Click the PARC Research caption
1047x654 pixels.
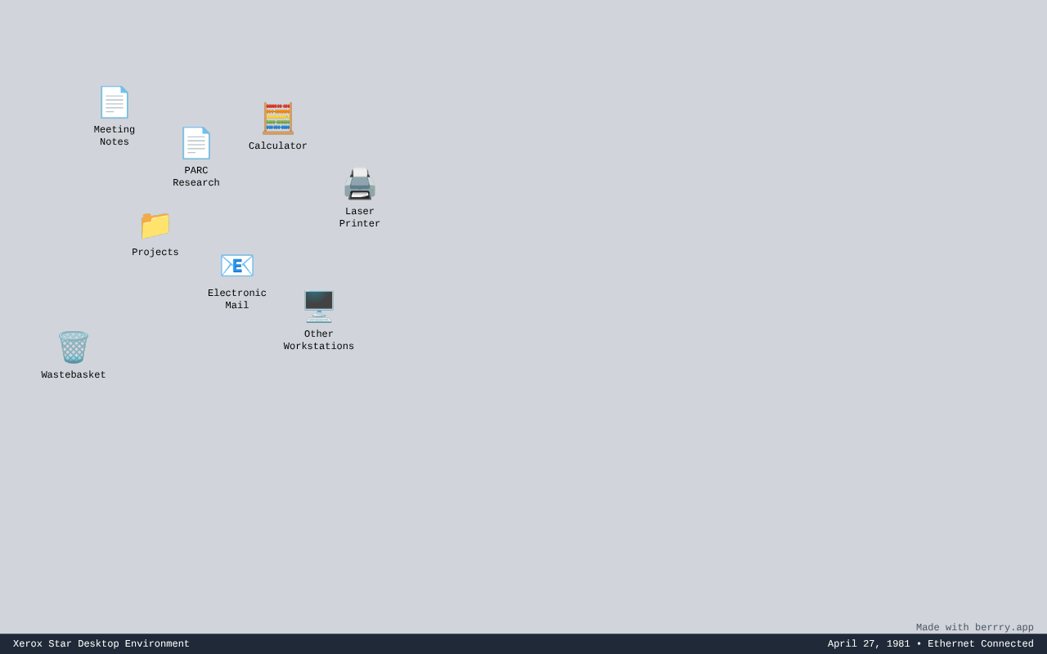click(x=195, y=176)
